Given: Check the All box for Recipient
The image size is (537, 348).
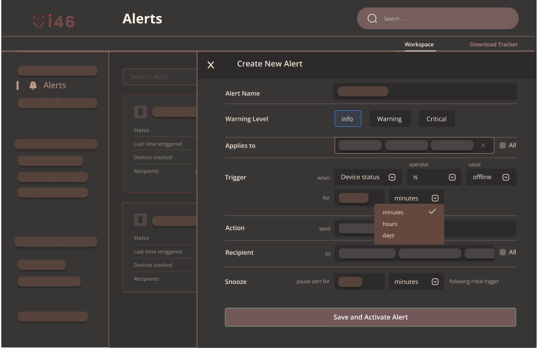Looking at the screenshot, I should click(x=502, y=252).
